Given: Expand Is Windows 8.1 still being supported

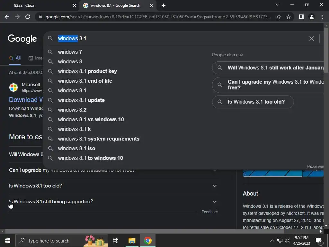Looking at the screenshot, I should 113,202.
